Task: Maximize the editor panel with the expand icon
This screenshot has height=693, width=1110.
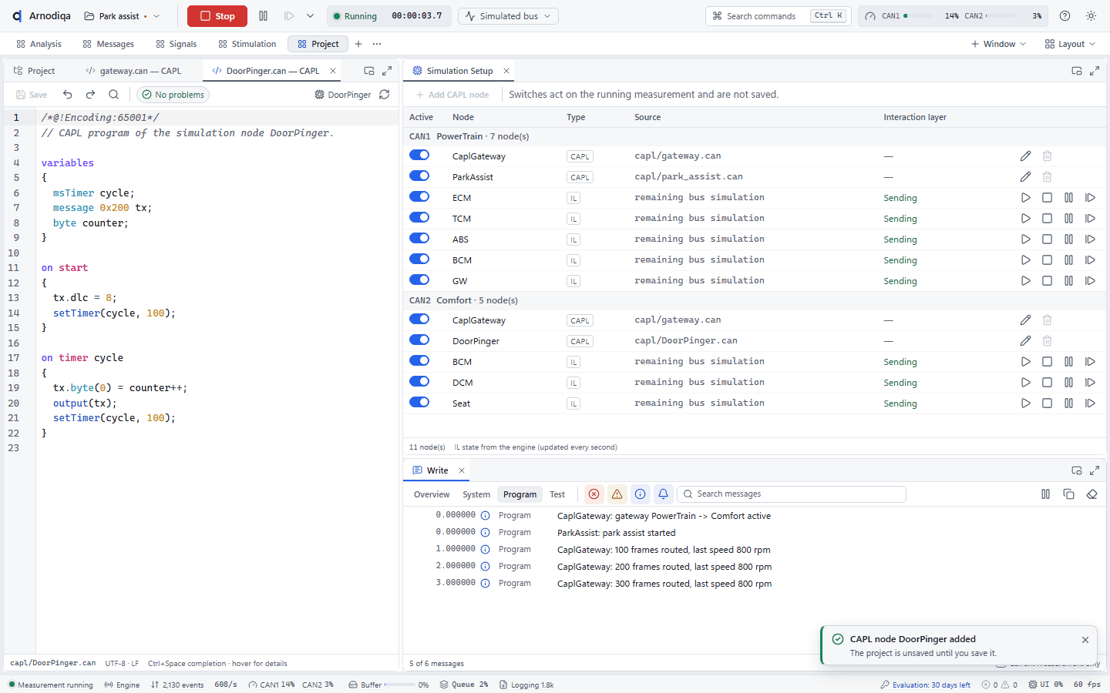Action: point(387,71)
